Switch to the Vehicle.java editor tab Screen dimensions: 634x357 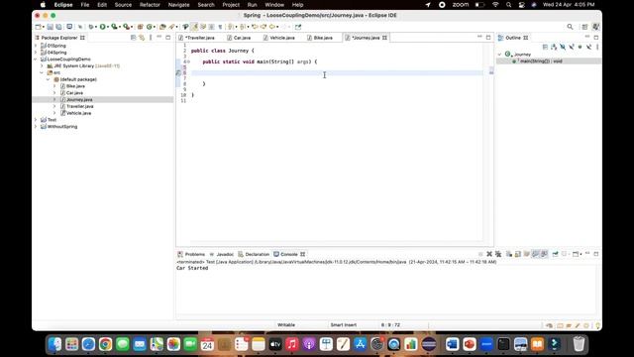tap(281, 38)
